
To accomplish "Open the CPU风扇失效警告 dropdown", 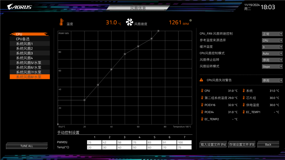I will point(272,80).
